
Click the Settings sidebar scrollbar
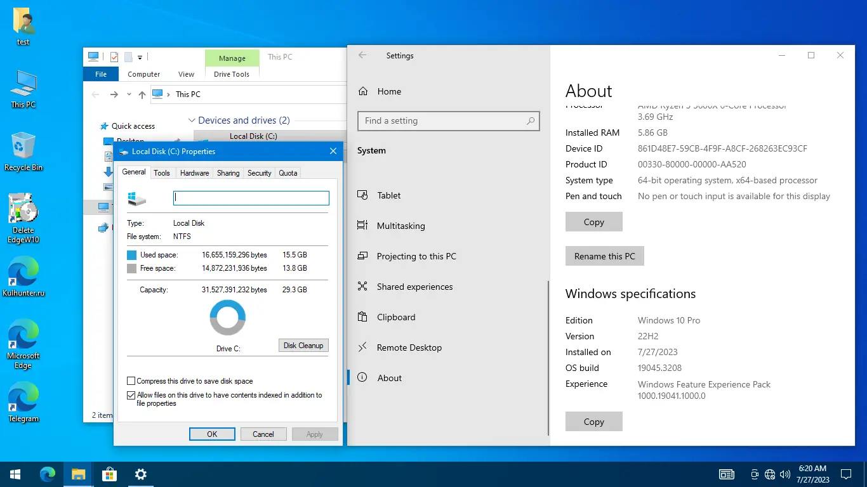click(x=548, y=359)
